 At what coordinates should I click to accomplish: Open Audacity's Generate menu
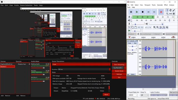click(160, 5)
